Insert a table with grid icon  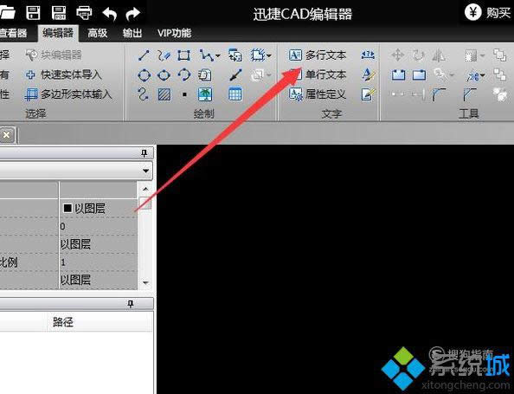(x=235, y=94)
